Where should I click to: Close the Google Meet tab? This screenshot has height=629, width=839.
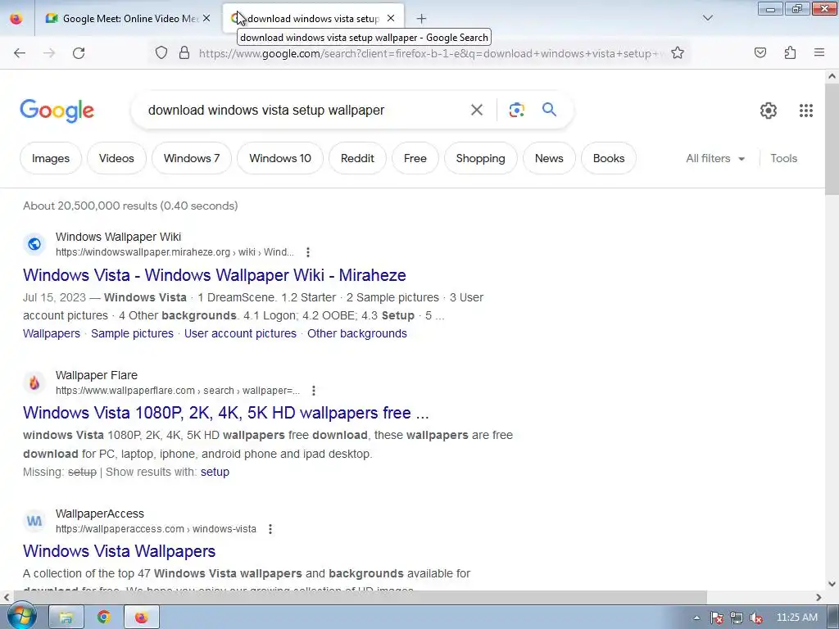point(206,18)
